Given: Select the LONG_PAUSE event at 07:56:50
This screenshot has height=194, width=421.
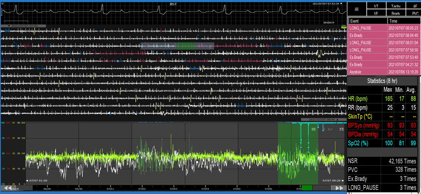Looking at the screenshot, I should tap(384, 50).
